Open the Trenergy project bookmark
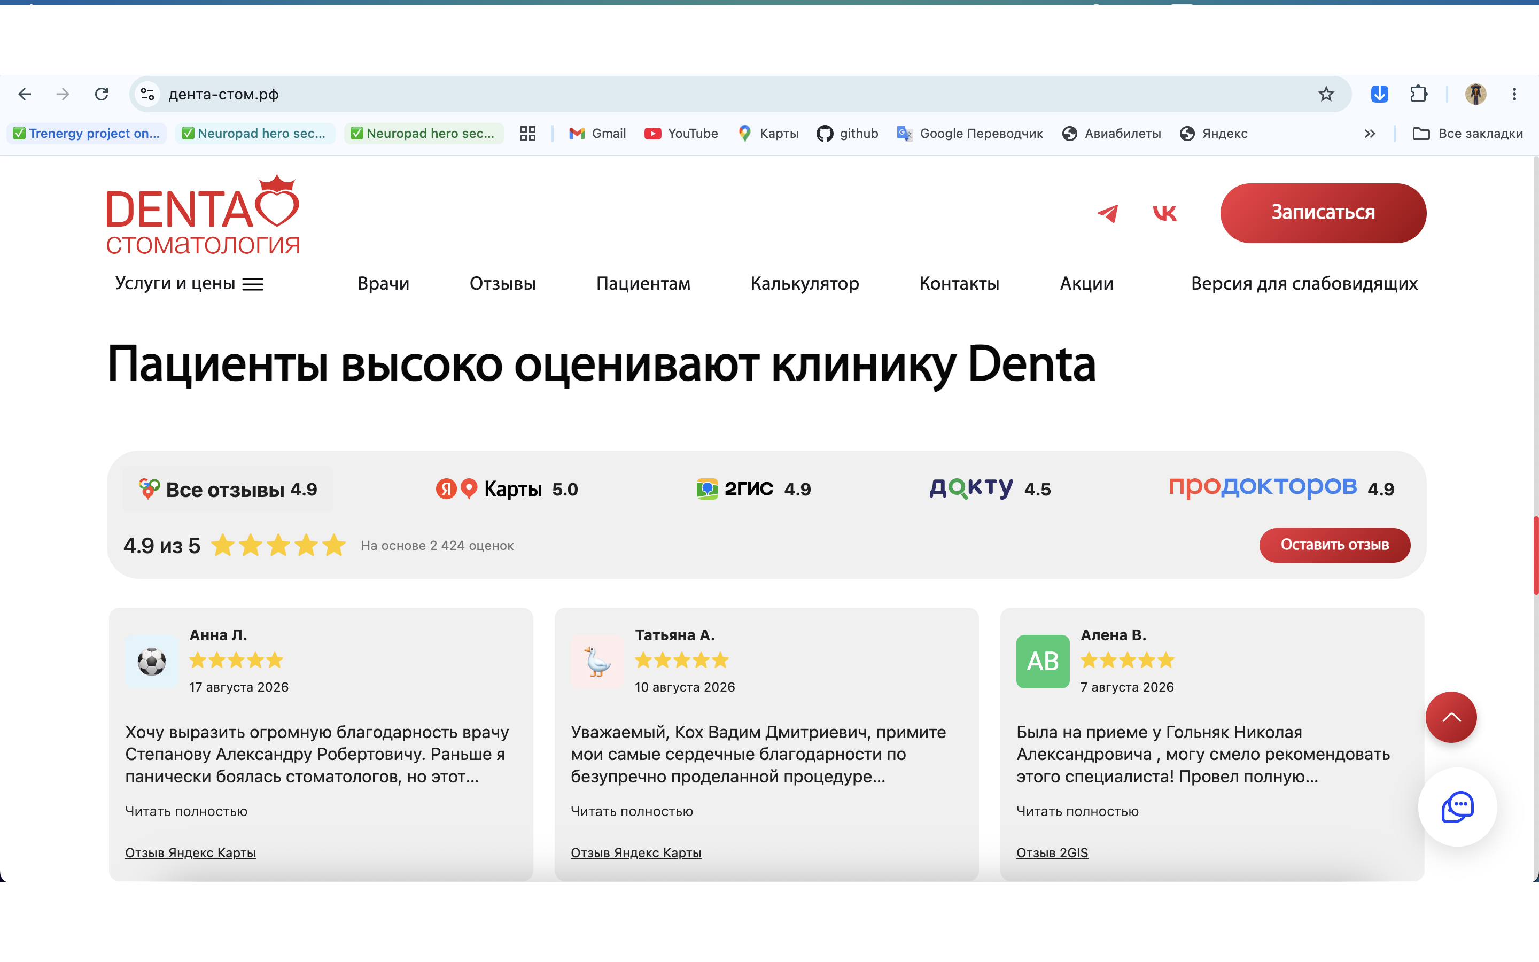Image resolution: width=1539 pixels, height=962 pixels. [x=87, y=134]
